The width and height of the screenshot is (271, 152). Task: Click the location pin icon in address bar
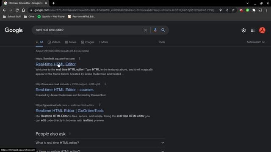click(x=221, y=10)
